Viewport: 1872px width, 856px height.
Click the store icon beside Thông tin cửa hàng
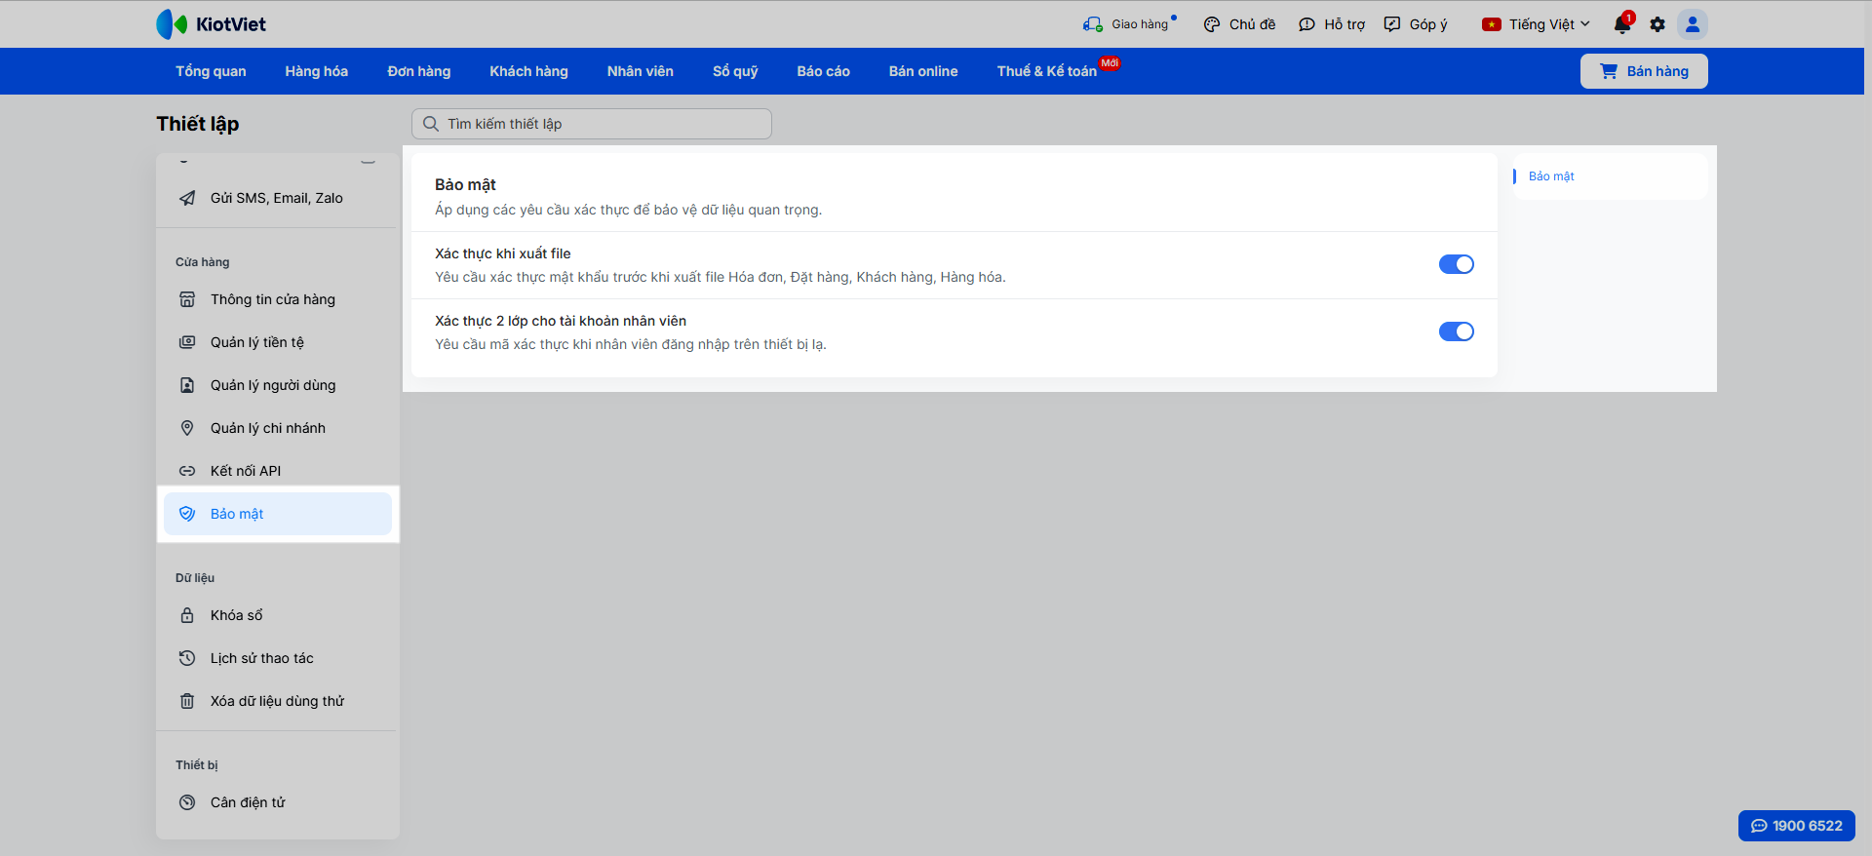coord(187,299)
